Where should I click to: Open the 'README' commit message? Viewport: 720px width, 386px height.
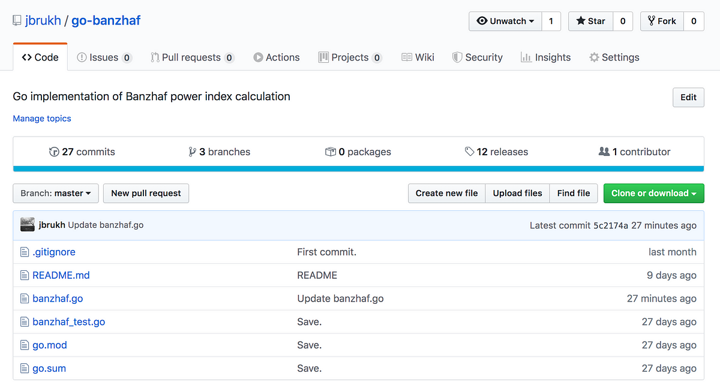317,276
